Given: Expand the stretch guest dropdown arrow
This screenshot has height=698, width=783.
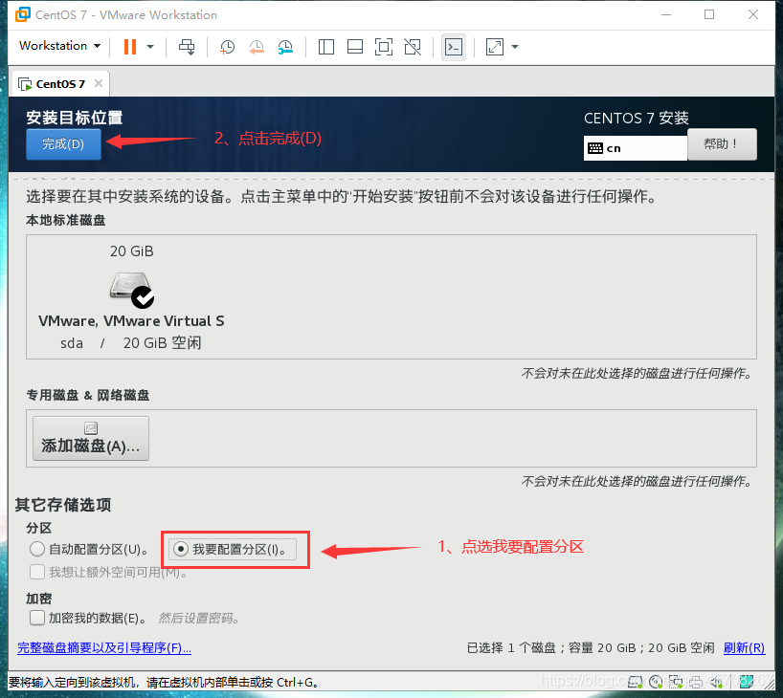Looking at the screenshot, I should click(515, 47).
